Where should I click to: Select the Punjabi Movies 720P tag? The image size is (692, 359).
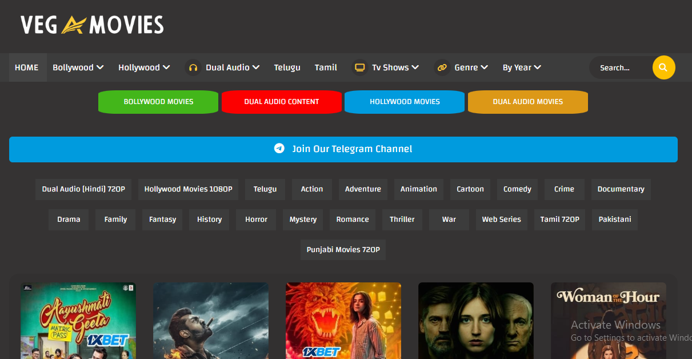tap(343, 250)
